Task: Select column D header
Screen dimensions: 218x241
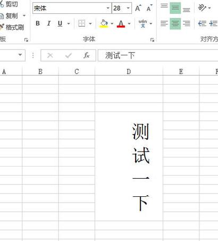Action: (129, 71)
